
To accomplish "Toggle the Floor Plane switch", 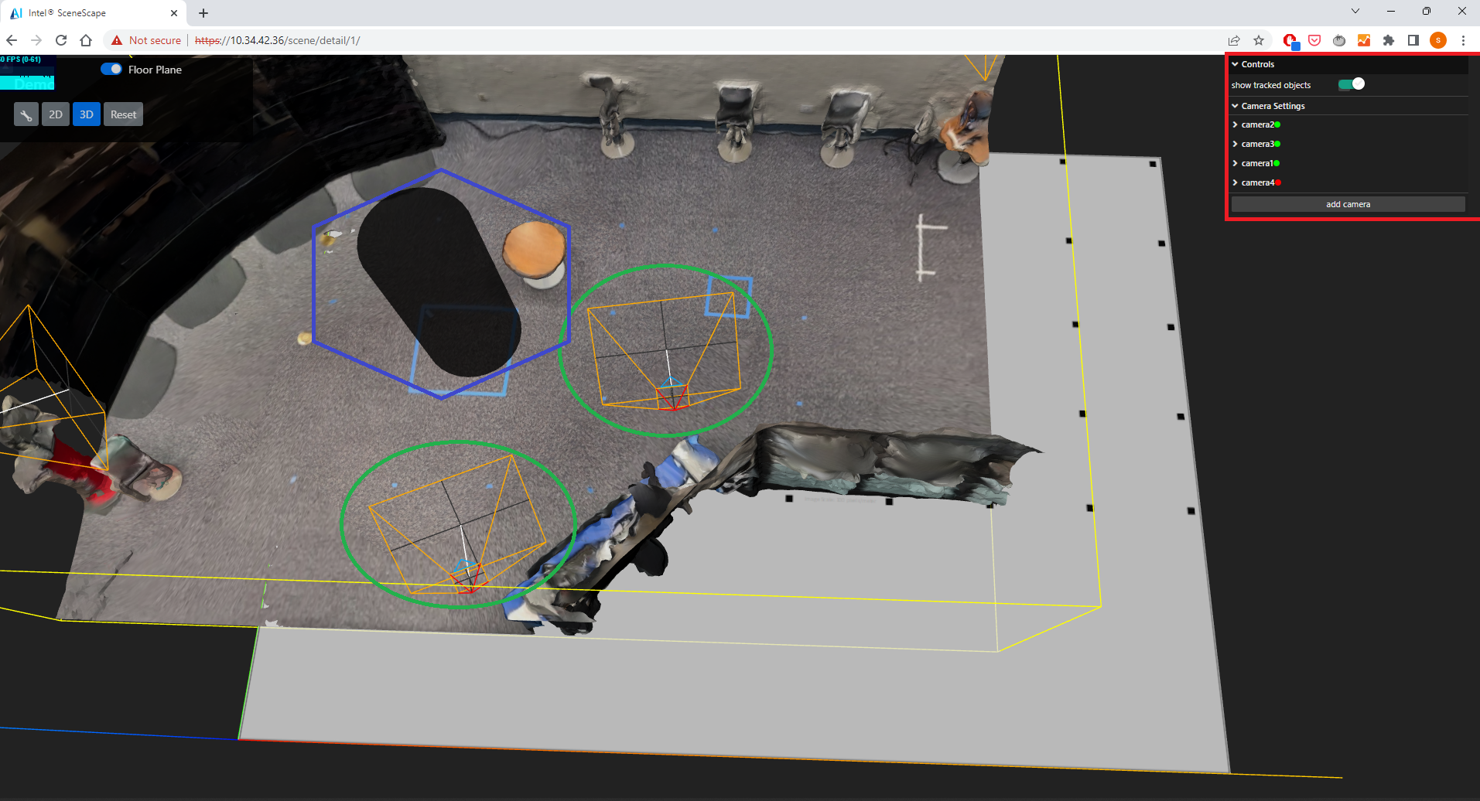I will [x=111, y=69].
